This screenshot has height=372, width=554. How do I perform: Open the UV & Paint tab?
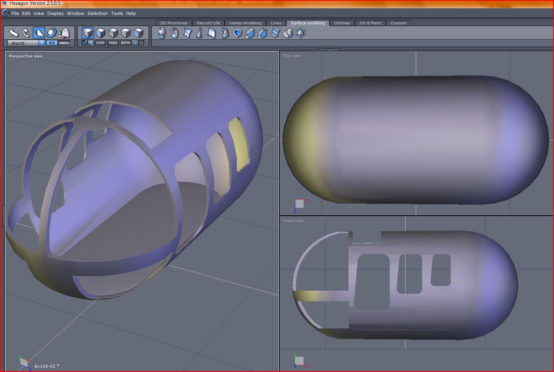370,23
